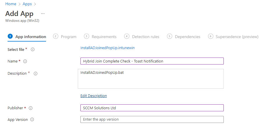
Task: Click inside the Name text field
Action: click(x=152, y=61)
